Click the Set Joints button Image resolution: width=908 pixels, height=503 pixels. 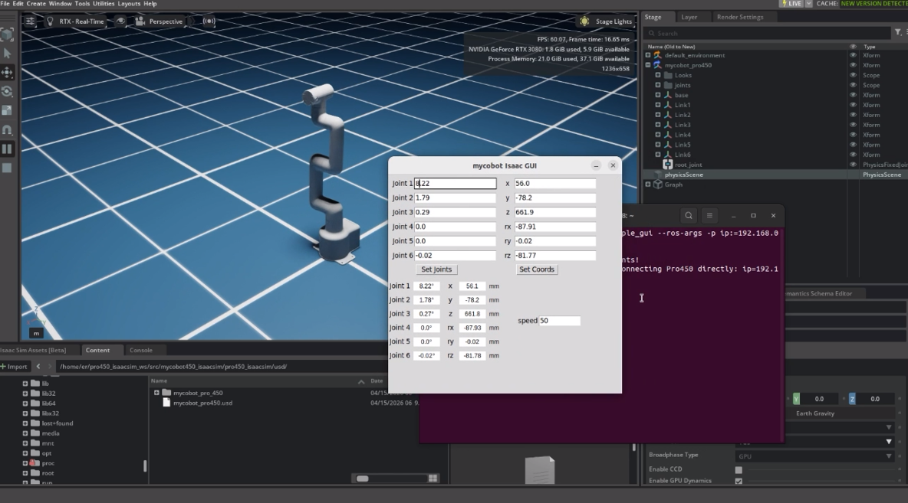click(436, 269)
